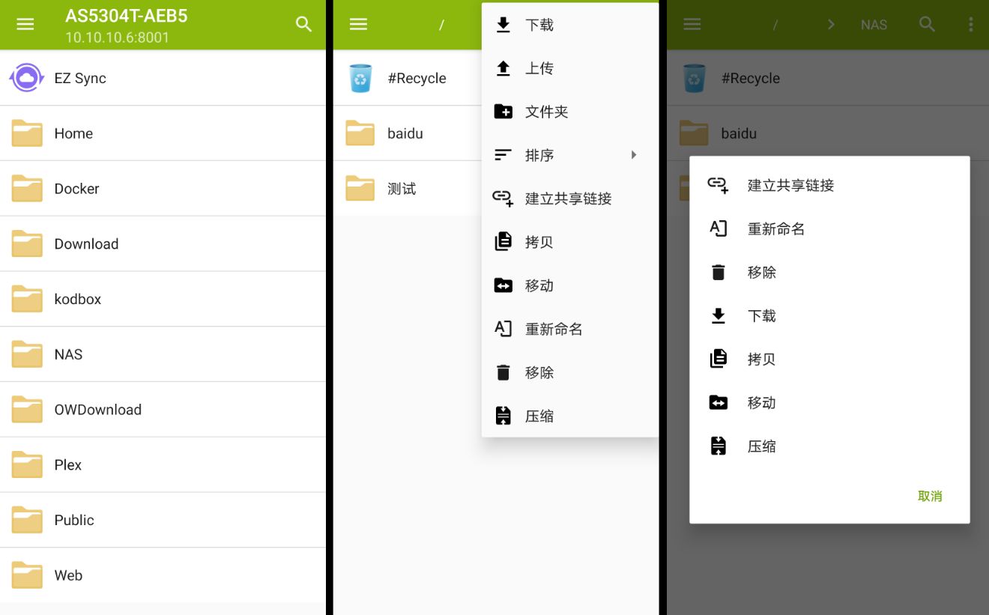Image resolution: width=989 pixels, height=615 pixels.
Task: Click the breadcrumb chevron before NAS
Action: pos(830,25)
